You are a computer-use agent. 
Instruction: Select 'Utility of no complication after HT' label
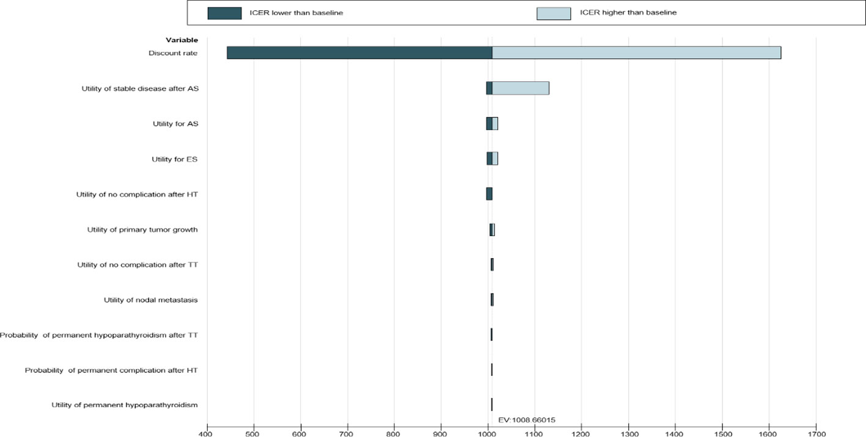[137, 195]
